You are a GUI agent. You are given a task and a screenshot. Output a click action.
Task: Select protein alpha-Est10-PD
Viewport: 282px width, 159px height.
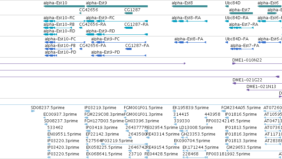51,56
